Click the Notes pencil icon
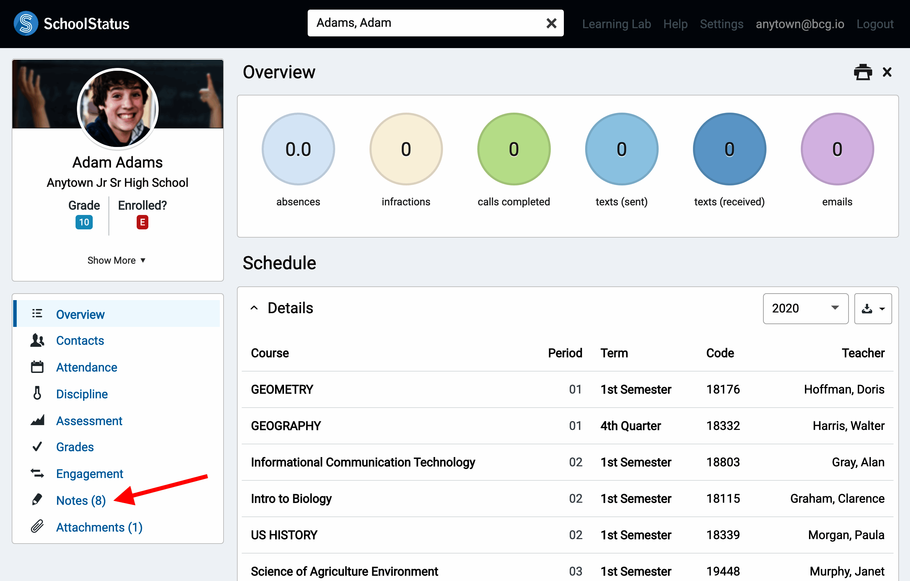This screenshot has height=581, width=910. pyautogui.click(x=37, y=500)
